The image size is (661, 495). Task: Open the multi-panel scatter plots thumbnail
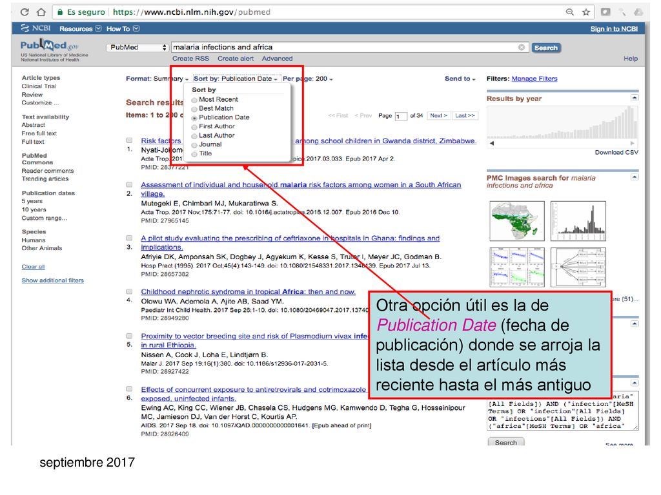click(517, 267)
